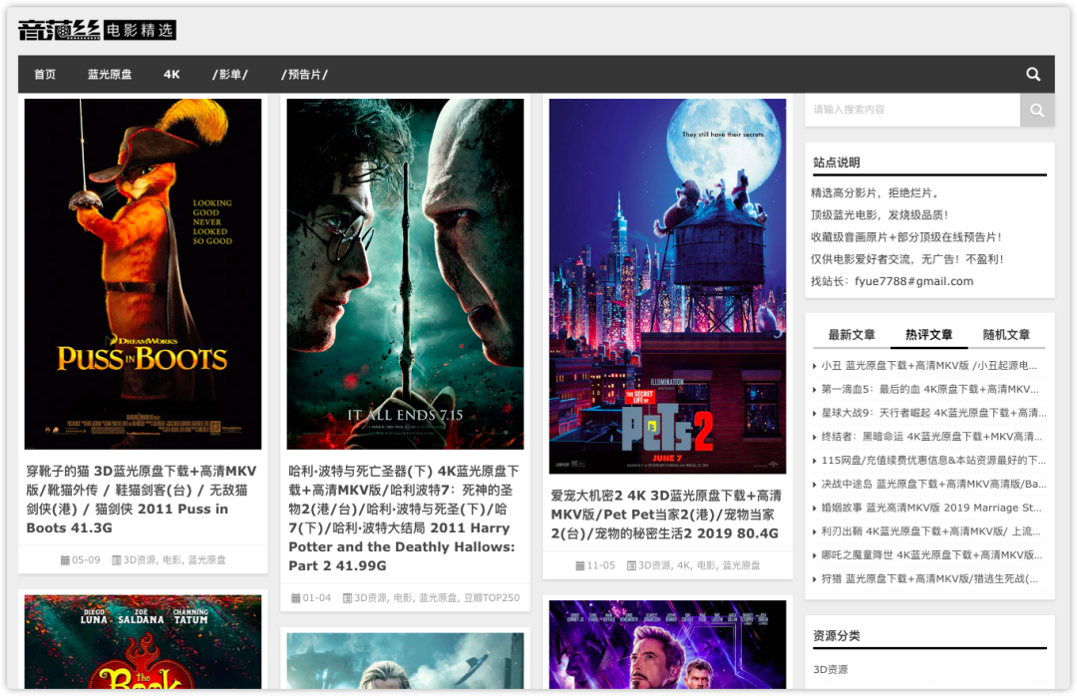
Task: Open article 决战中途岛 蓝光原盘下载
Action: (933, 484)
